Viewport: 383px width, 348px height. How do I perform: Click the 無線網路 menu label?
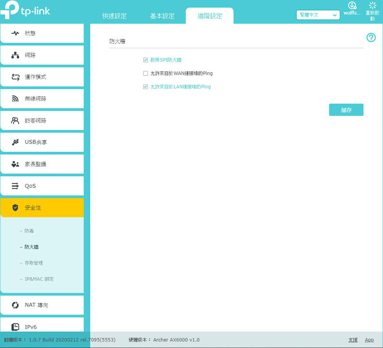(x=35, y=99)
